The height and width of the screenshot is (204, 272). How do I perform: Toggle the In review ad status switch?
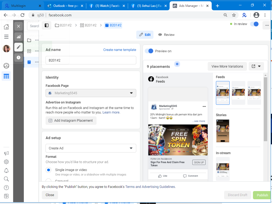[x=254, y=24]
